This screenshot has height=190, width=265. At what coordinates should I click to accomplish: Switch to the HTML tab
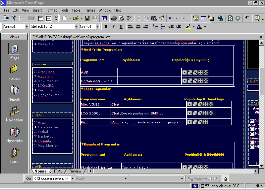coord(57,171)
